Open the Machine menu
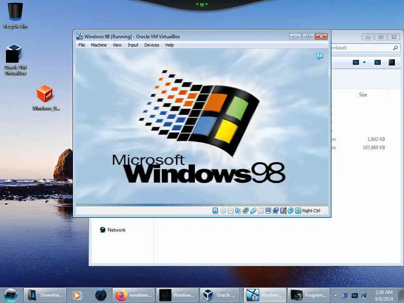 tap(99, 45)
